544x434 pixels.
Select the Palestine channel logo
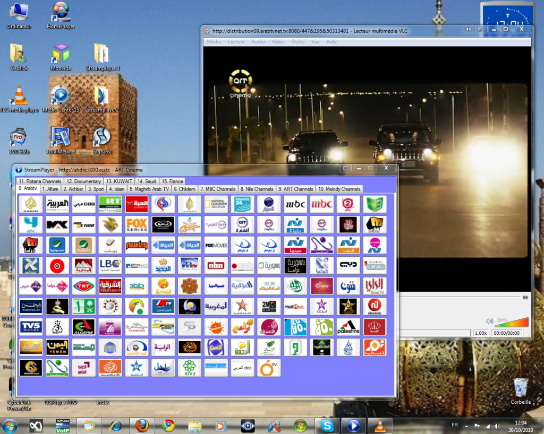(348, 327)
